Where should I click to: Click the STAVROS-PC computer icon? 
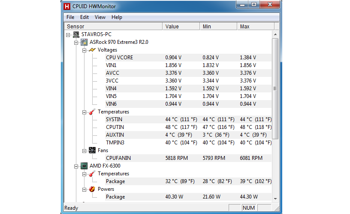click(76, 34)
